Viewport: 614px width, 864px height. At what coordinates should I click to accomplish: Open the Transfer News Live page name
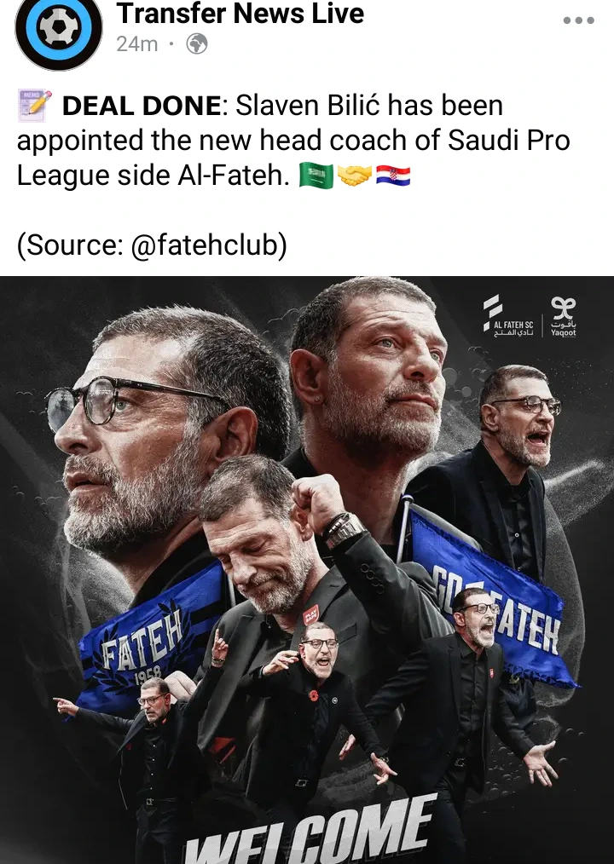pyautogui.click(x=240, y=14)
